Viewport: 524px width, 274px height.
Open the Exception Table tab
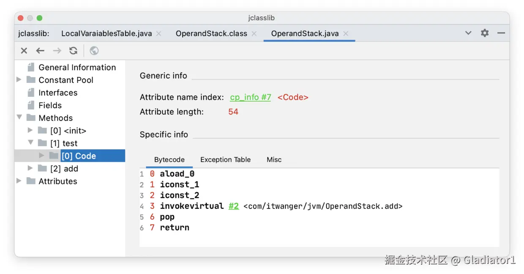(x=225, y=159)
